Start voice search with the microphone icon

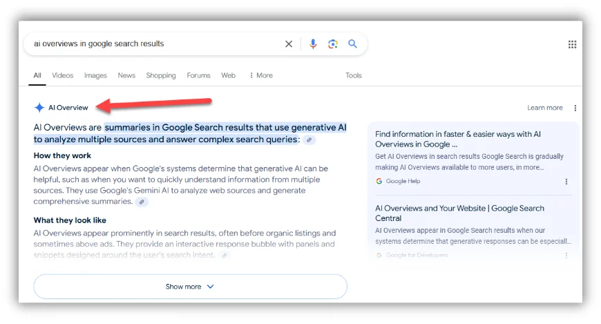[313, 44]
